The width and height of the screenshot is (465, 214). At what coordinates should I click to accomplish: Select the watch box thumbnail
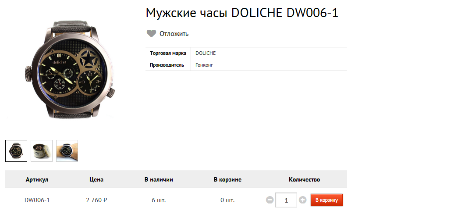point(42,151)
